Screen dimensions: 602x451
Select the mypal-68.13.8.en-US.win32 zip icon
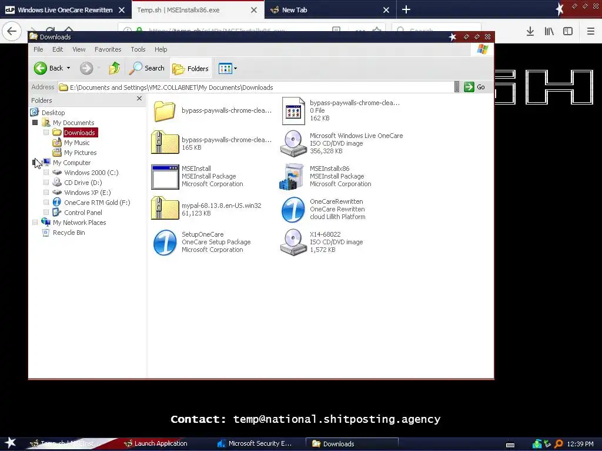pos(165,208)
